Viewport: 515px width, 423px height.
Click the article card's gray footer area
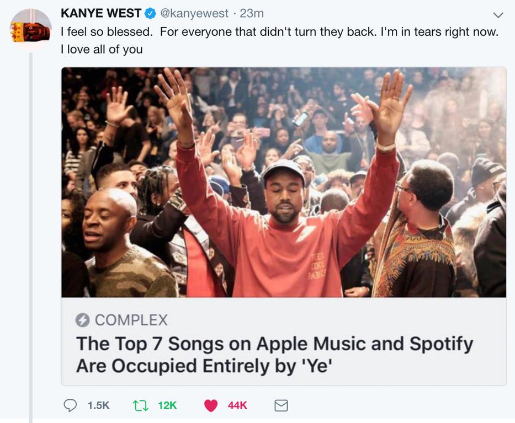pos(284,341)
